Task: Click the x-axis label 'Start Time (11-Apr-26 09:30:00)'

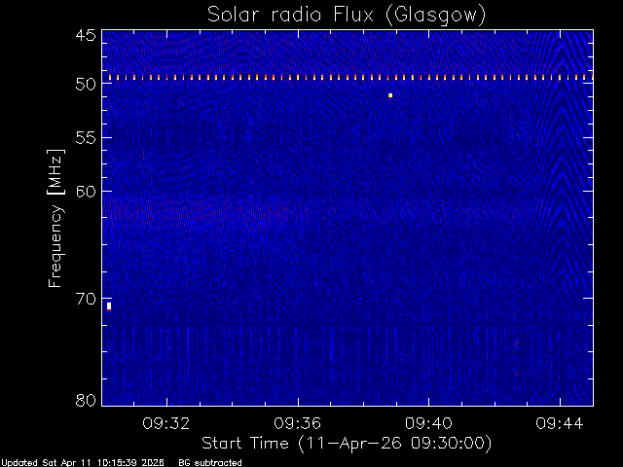Action: pyautogui.click(x=347, y=444)
